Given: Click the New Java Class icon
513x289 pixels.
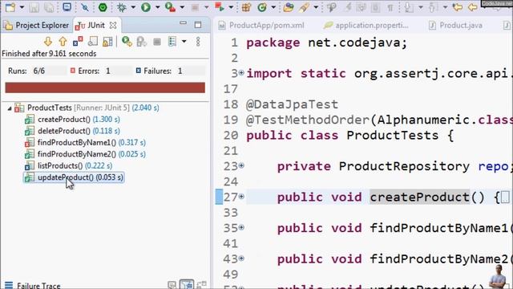Looking at the screenshot, I should (x=262, y=7).
